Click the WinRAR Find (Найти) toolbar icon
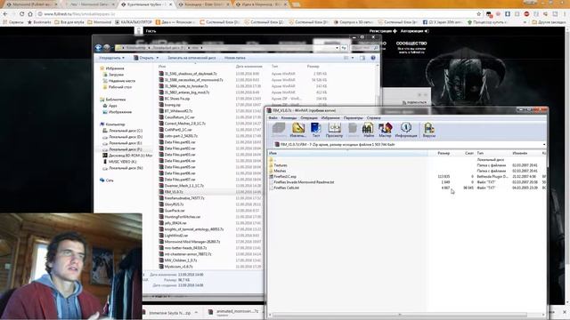The height and width of the screenshot is (320, 570). click(368, 130)
